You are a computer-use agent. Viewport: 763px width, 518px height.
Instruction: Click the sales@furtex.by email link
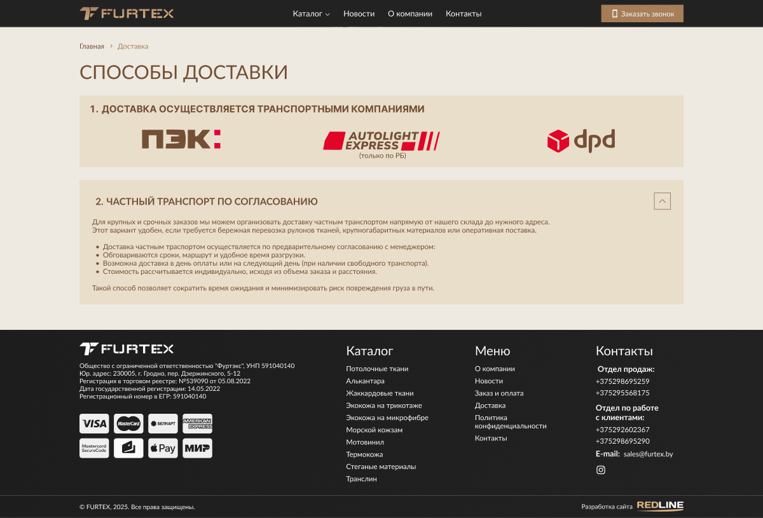648,454
